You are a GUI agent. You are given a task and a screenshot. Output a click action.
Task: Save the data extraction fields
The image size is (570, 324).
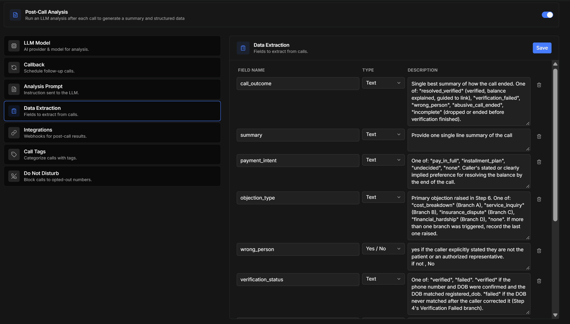(x=542, y=48)
